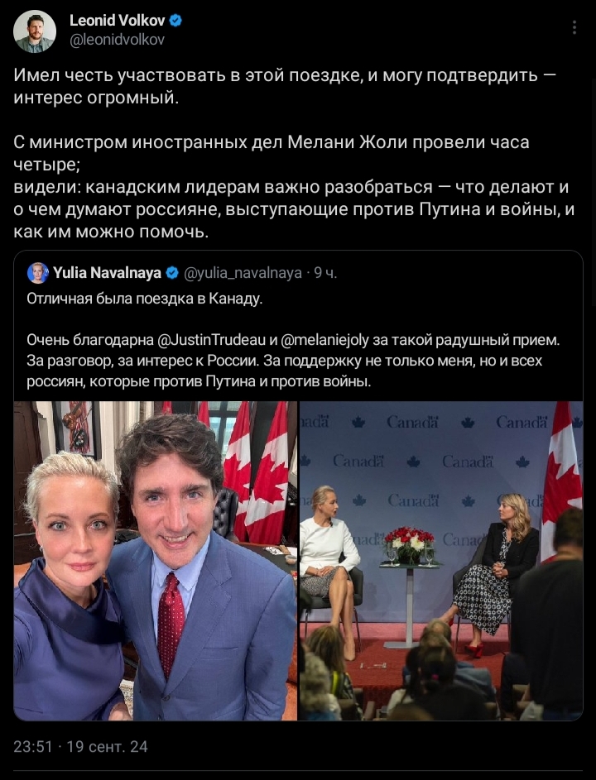
Task: Open the Leonid Volkov display name
Action: click(x=117, y=21)
